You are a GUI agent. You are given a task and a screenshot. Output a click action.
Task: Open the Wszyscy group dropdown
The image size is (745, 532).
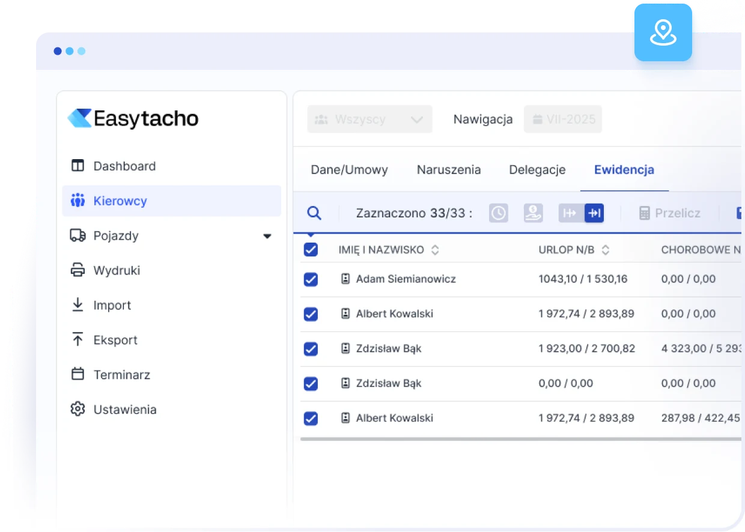[369, 119]
